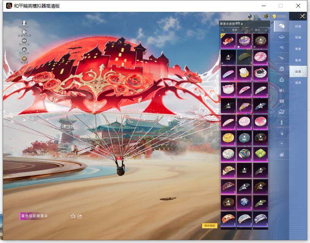Switch to the 枪械 tab

tap(298, 37)
